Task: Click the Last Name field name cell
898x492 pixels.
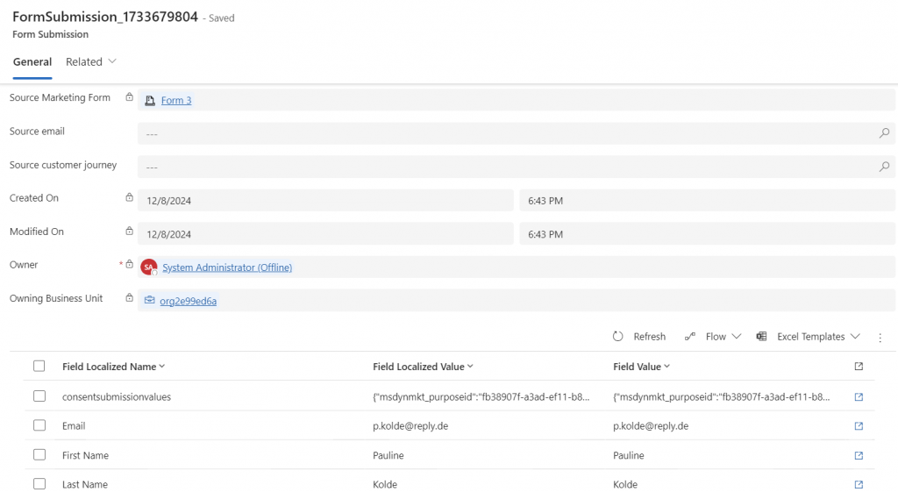Action: pyautogui.click(x=85, y=485)
